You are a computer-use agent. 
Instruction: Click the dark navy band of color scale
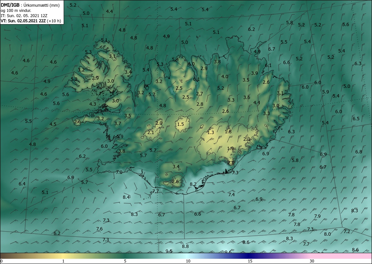[248, 256]
